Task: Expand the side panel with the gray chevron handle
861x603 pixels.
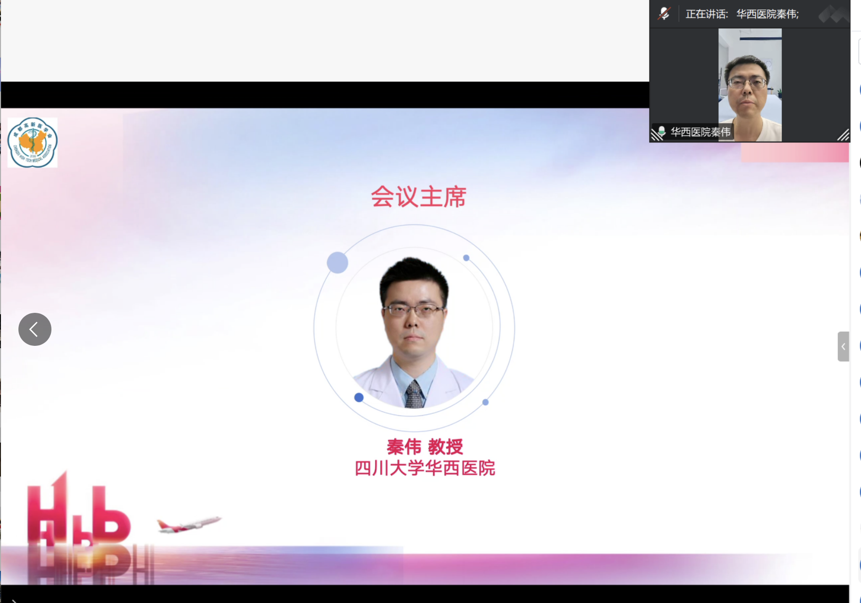Action: click(843, 346)
